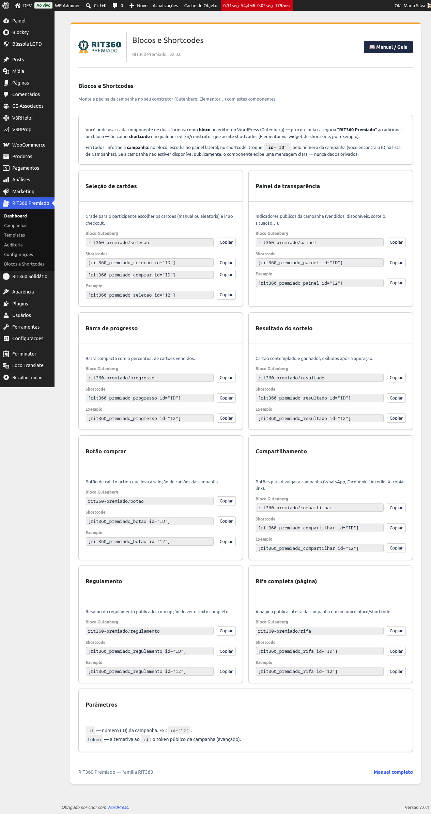
Task: Copy rit360-premiado/rifa block name
Action: tap(396, 631)
